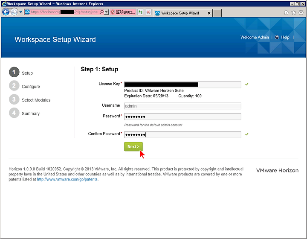307x239 pixels.
Task: Click the compatibility/refresh green arrows icon
Action: (141, 12)
